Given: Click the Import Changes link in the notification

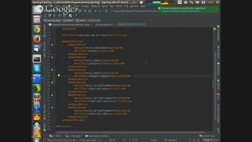Looking at the screenshot, I should 170,11.
